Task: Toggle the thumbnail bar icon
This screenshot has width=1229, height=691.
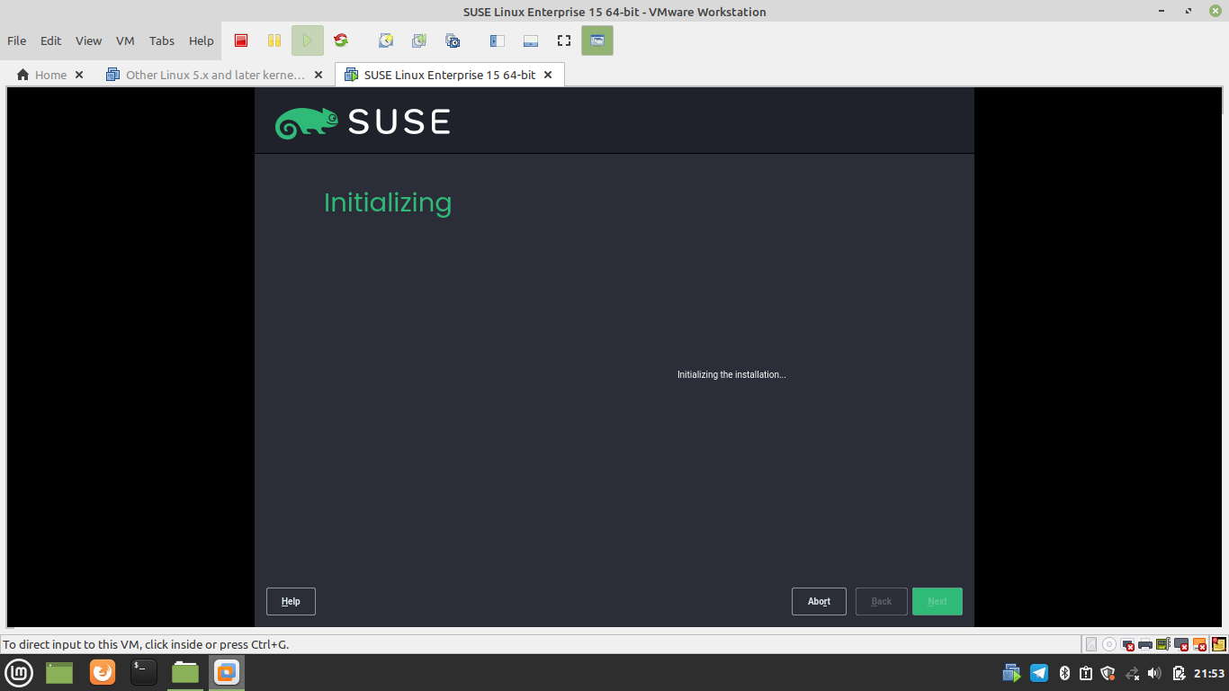Action: click(530, 40)
